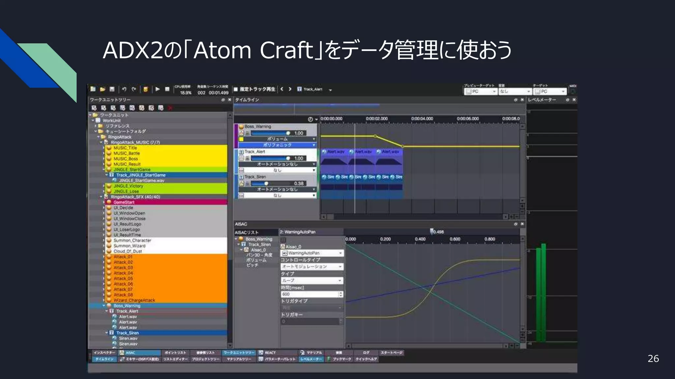Float the level meter panel
The image size is (675, 379).
point(568,100)
